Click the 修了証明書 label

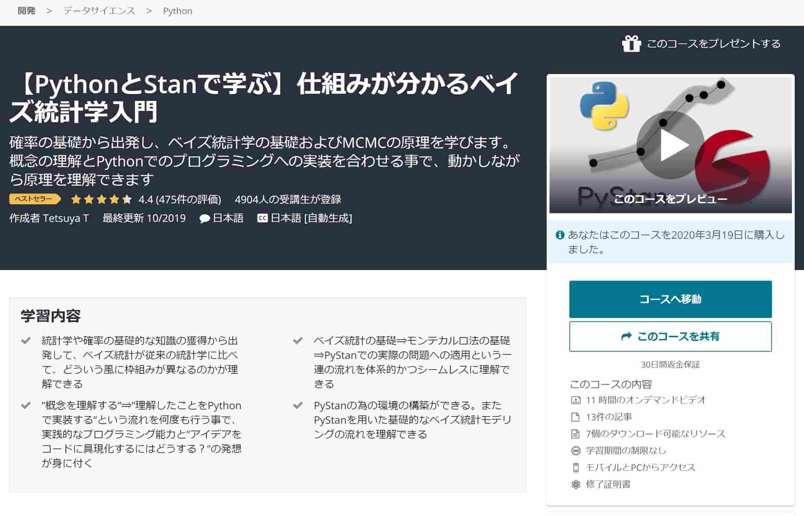(x=608, y=484)
